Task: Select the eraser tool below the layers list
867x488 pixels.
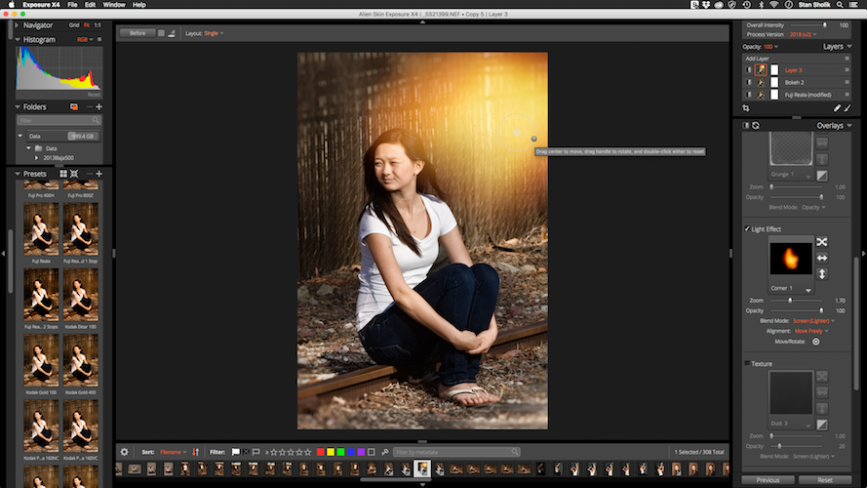Action: 837,108
